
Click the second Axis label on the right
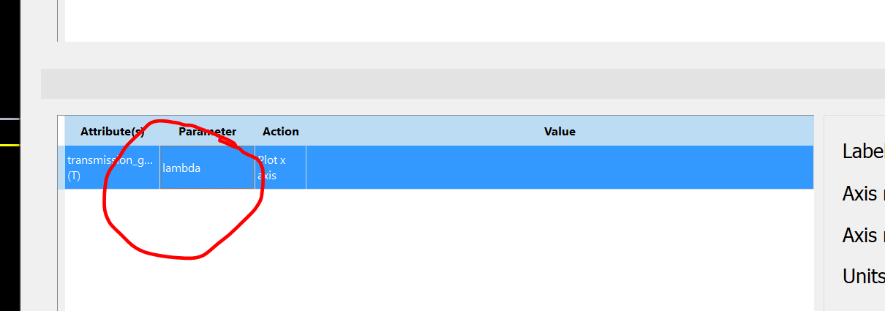pyautogui.click(x=863, y=236)
